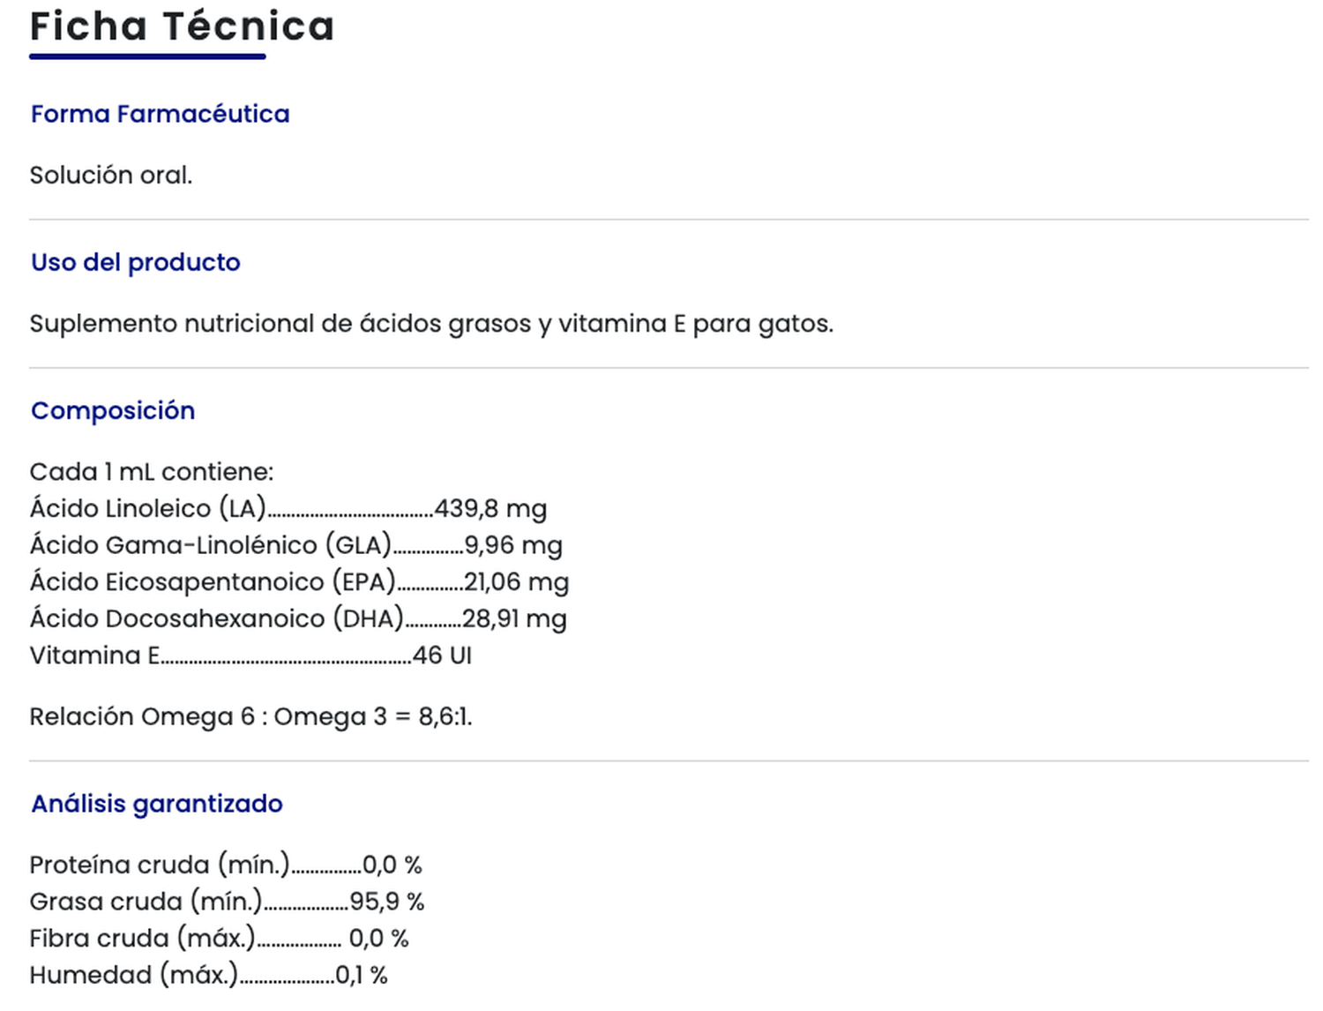Select the "Solución oral." text
1323x1011 pixels.
coord(110,175)
